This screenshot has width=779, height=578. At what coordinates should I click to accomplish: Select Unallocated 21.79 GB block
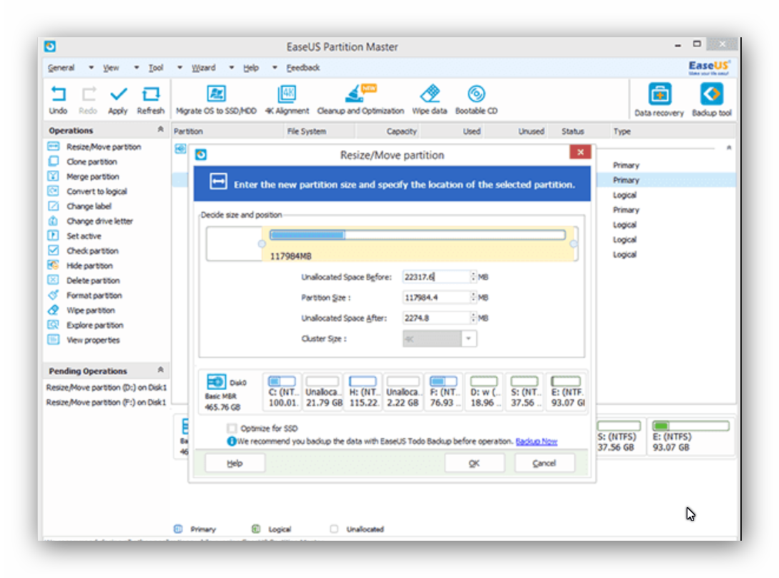click(x=323, y=391)
